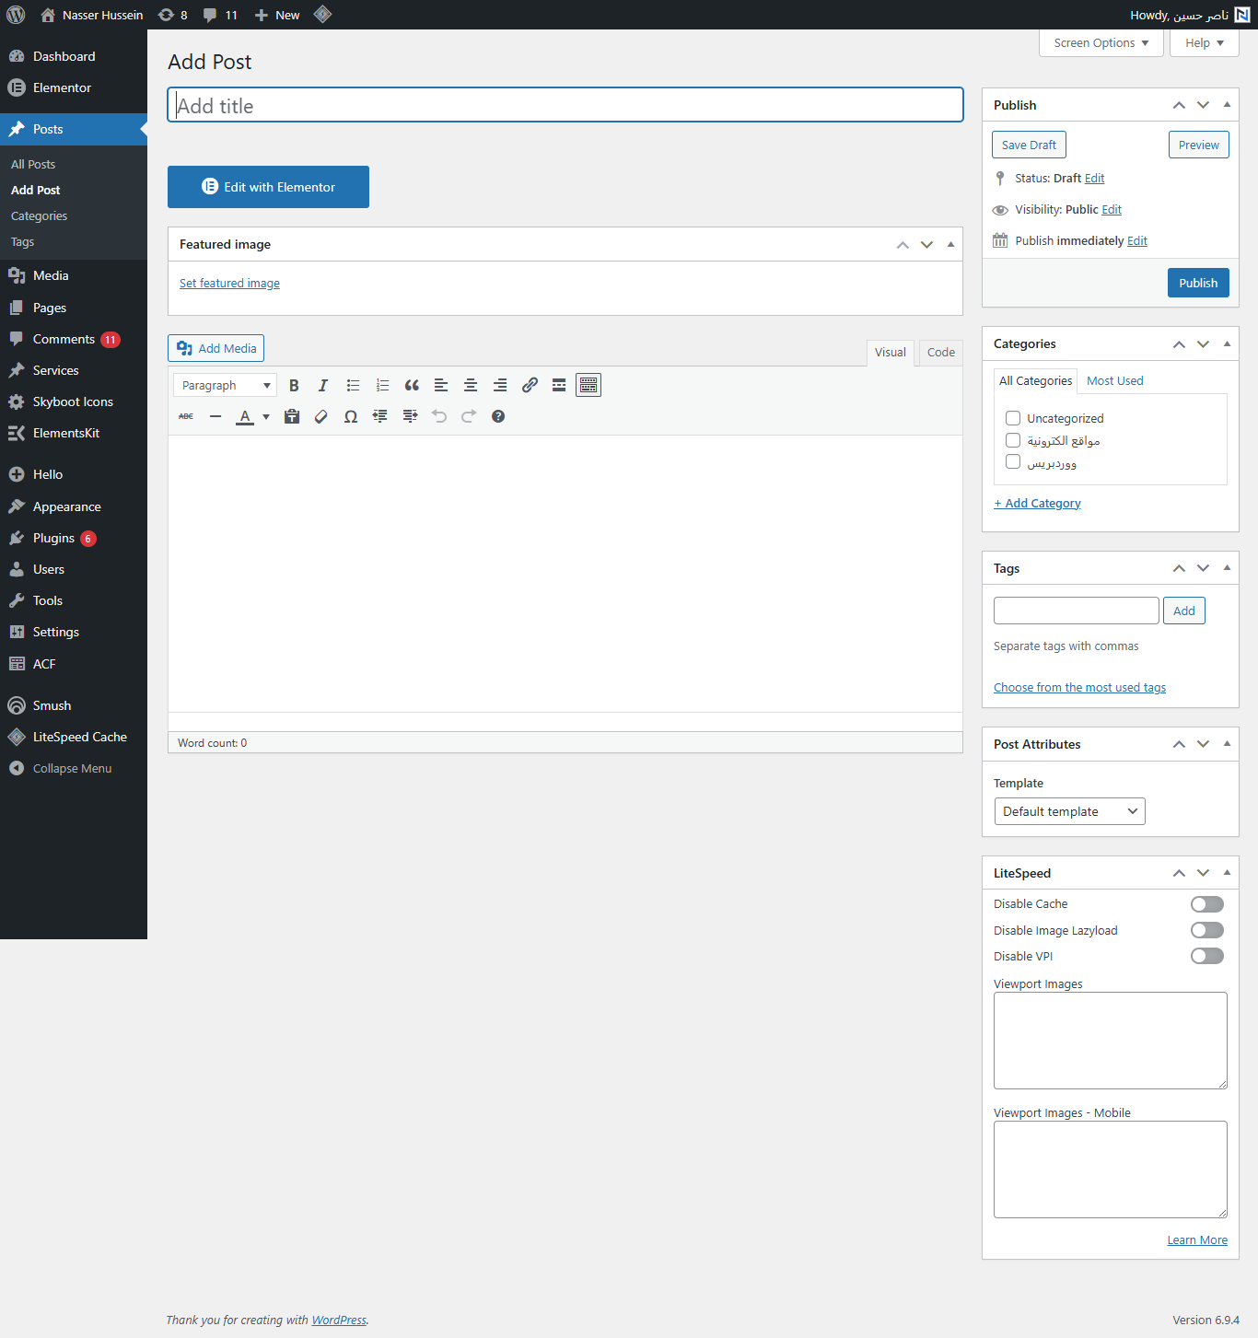
Task: Click LiteSpeed diamond icon in admin bar
Action: pyautogui.click(x=322, y=15)
